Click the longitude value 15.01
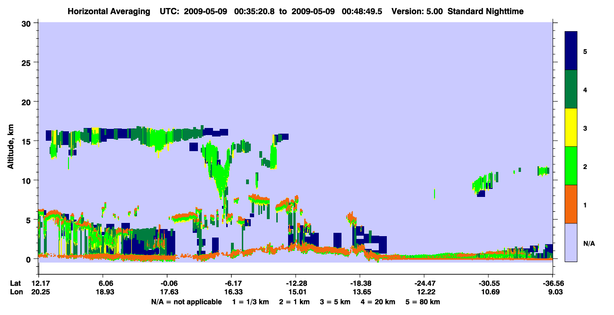This screenshot has height=315, width=614. (297, 292)
